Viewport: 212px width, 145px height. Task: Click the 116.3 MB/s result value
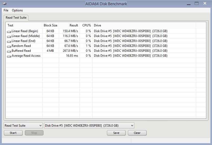pyautogui.click(x=70, y=36)
